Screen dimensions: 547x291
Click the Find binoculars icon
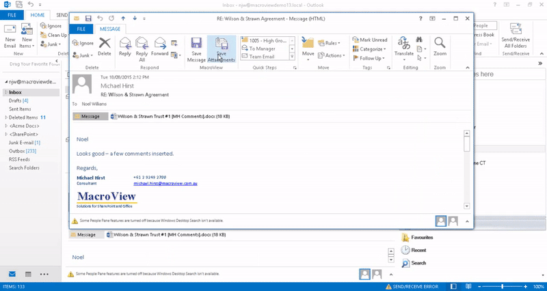point(419,40)
